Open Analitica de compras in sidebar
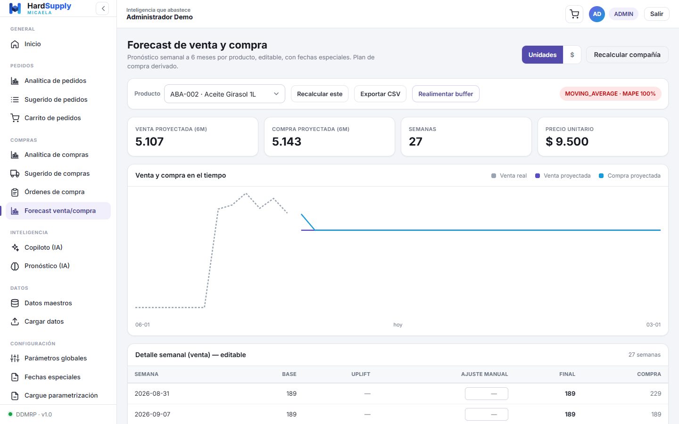 coord(58,155)
